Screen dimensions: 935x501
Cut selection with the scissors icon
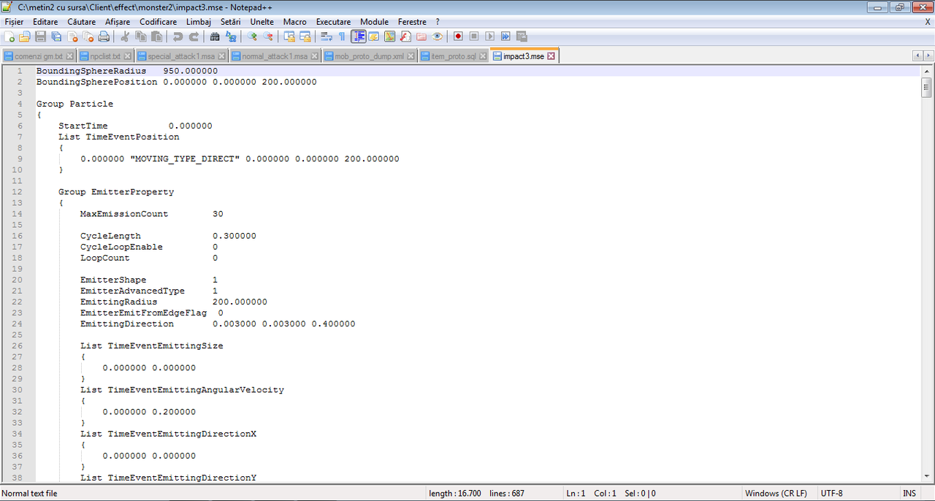[x=125, y=37]
